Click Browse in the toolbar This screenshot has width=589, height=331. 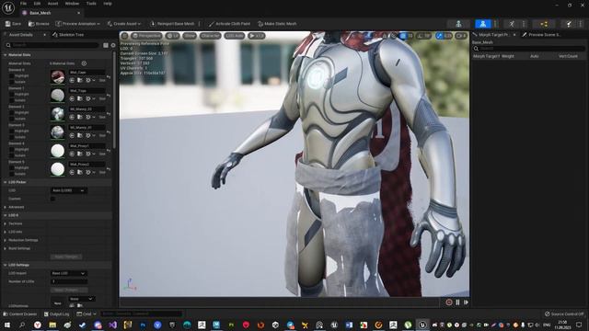(x=39, y=24)
